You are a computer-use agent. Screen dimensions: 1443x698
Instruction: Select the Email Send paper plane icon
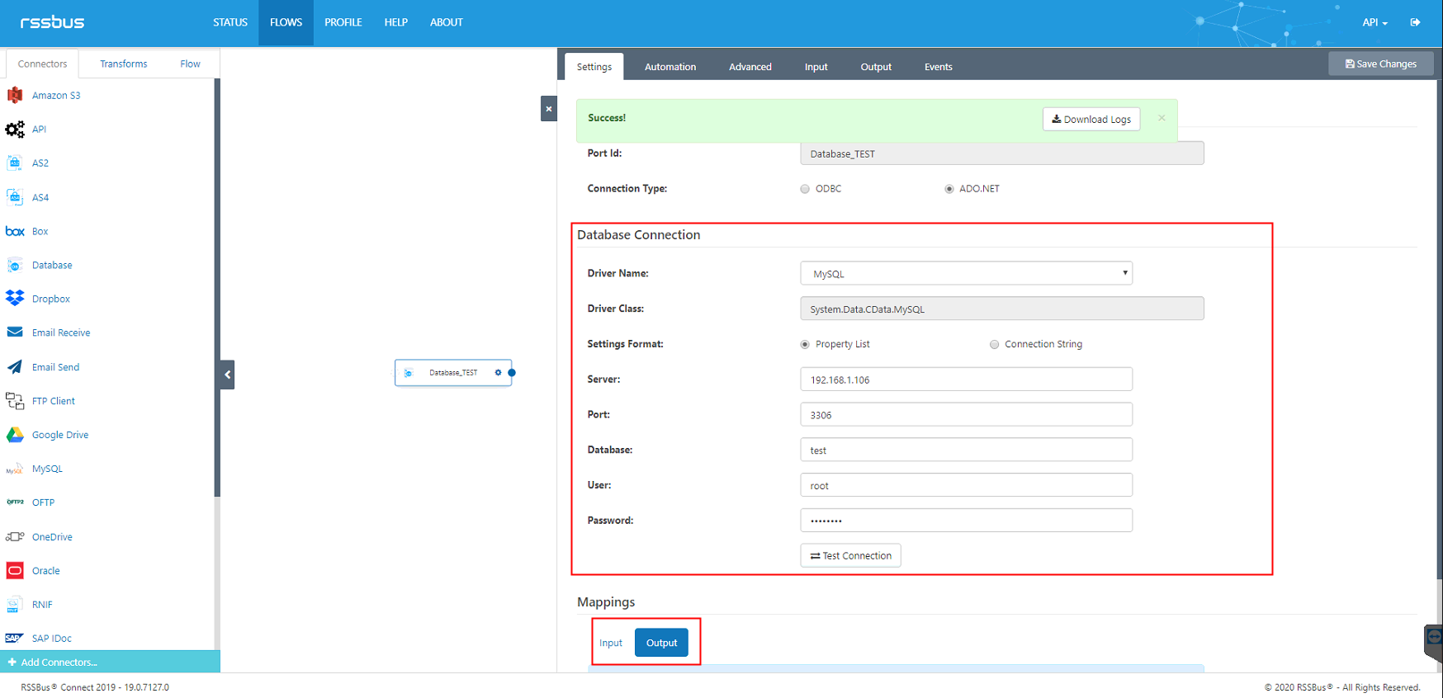15,366
